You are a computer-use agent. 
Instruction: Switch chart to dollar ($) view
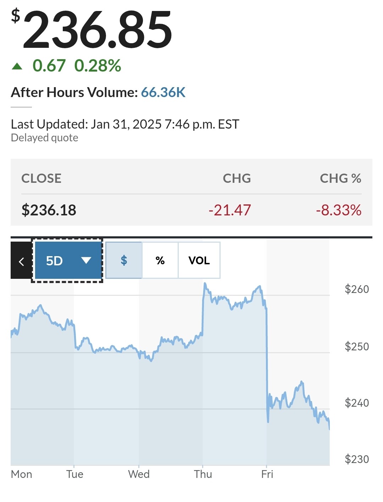[124, 260]
